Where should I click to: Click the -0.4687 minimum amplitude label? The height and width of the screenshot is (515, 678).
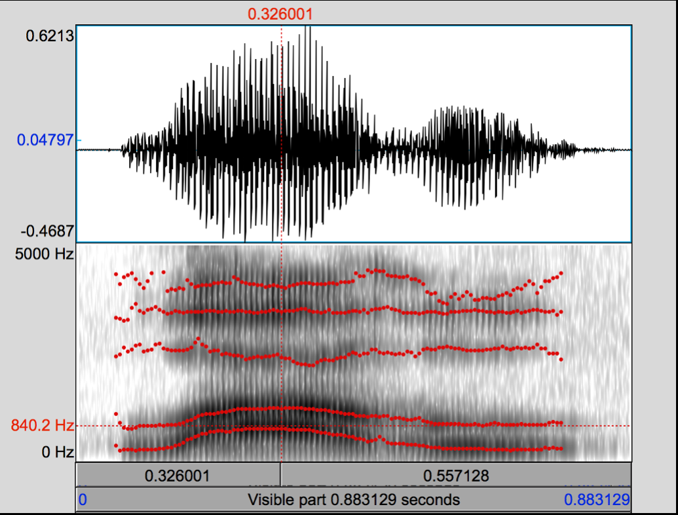[x=48, y=231]
